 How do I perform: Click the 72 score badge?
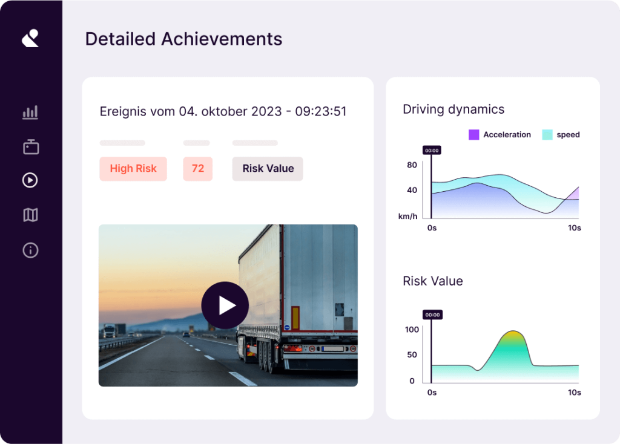[x=198, y=169]
